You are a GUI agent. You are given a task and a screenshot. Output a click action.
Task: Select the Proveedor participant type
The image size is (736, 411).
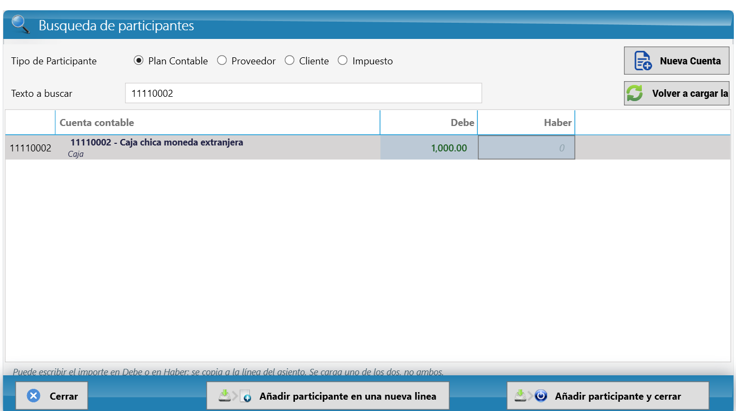point(222,61)
